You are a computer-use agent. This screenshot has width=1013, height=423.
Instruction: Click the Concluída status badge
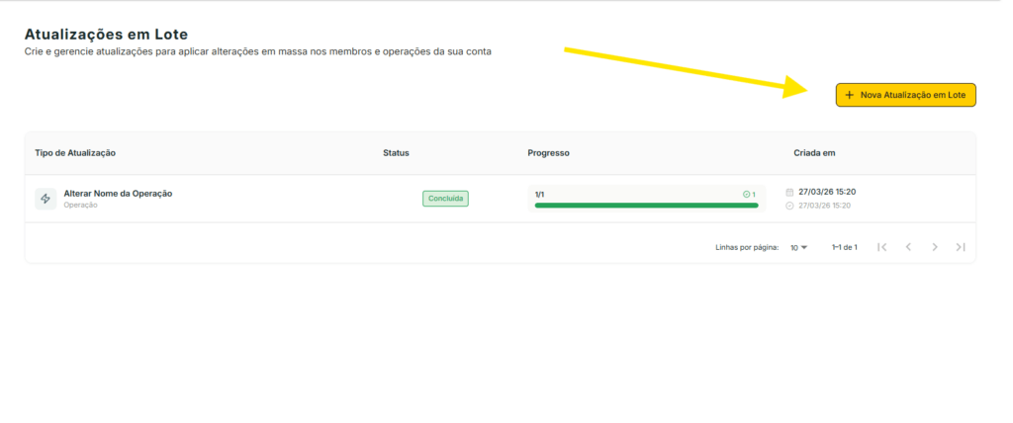coord(445,199)
